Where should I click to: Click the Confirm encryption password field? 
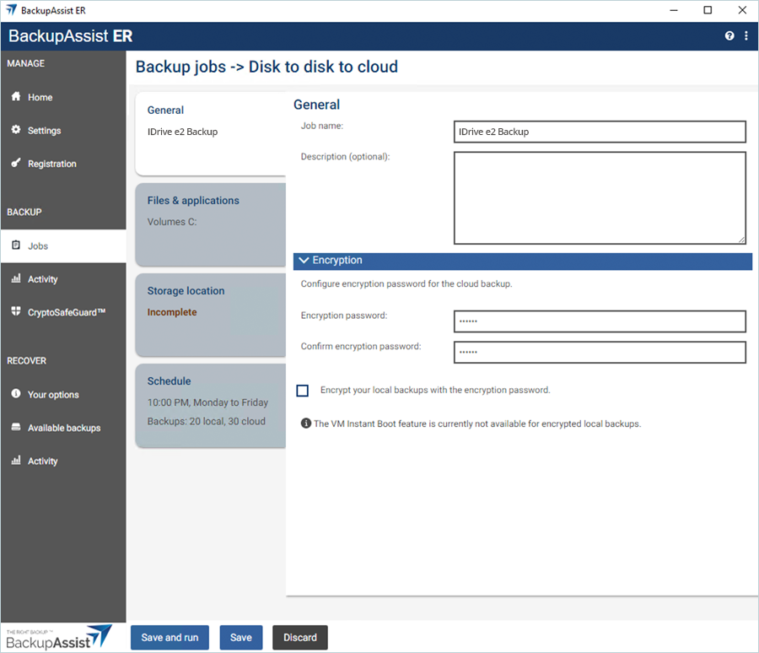coord(600,352)
